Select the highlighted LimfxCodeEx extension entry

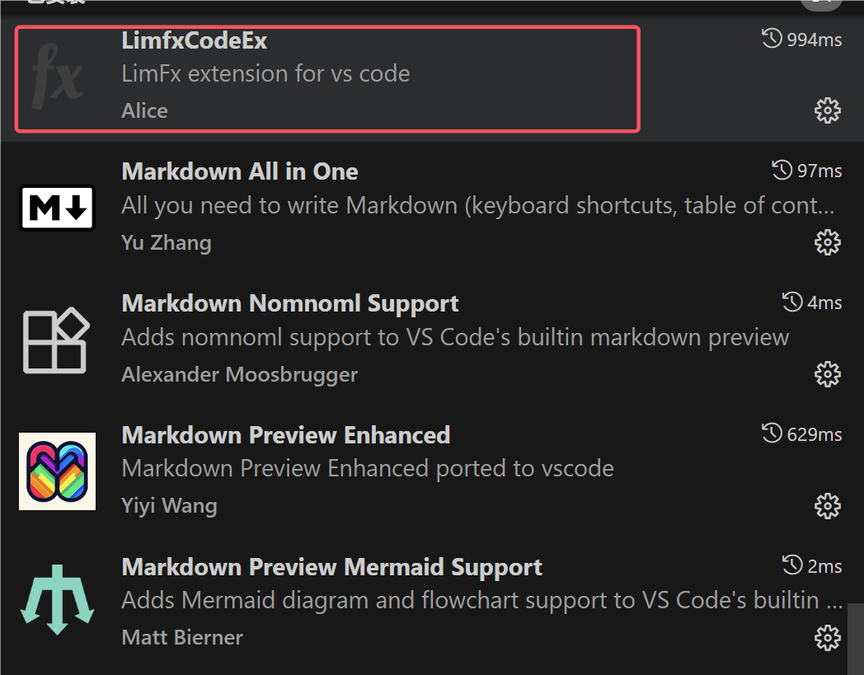click(330, 78)
